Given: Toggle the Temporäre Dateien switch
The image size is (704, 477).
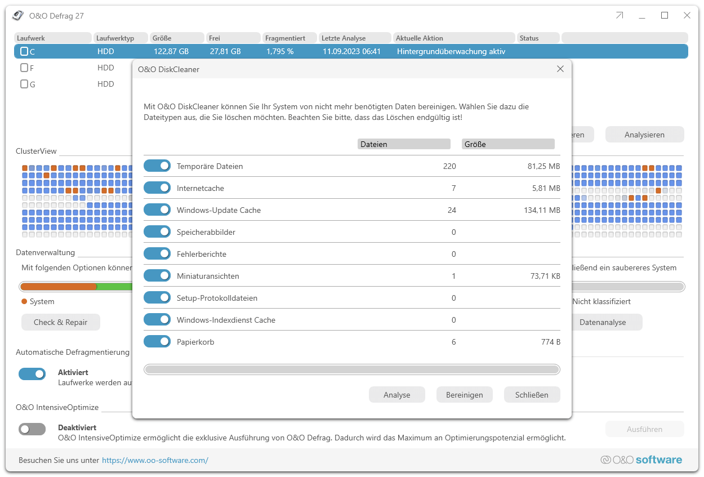Looking at the screenshot, I should [157, 166].
